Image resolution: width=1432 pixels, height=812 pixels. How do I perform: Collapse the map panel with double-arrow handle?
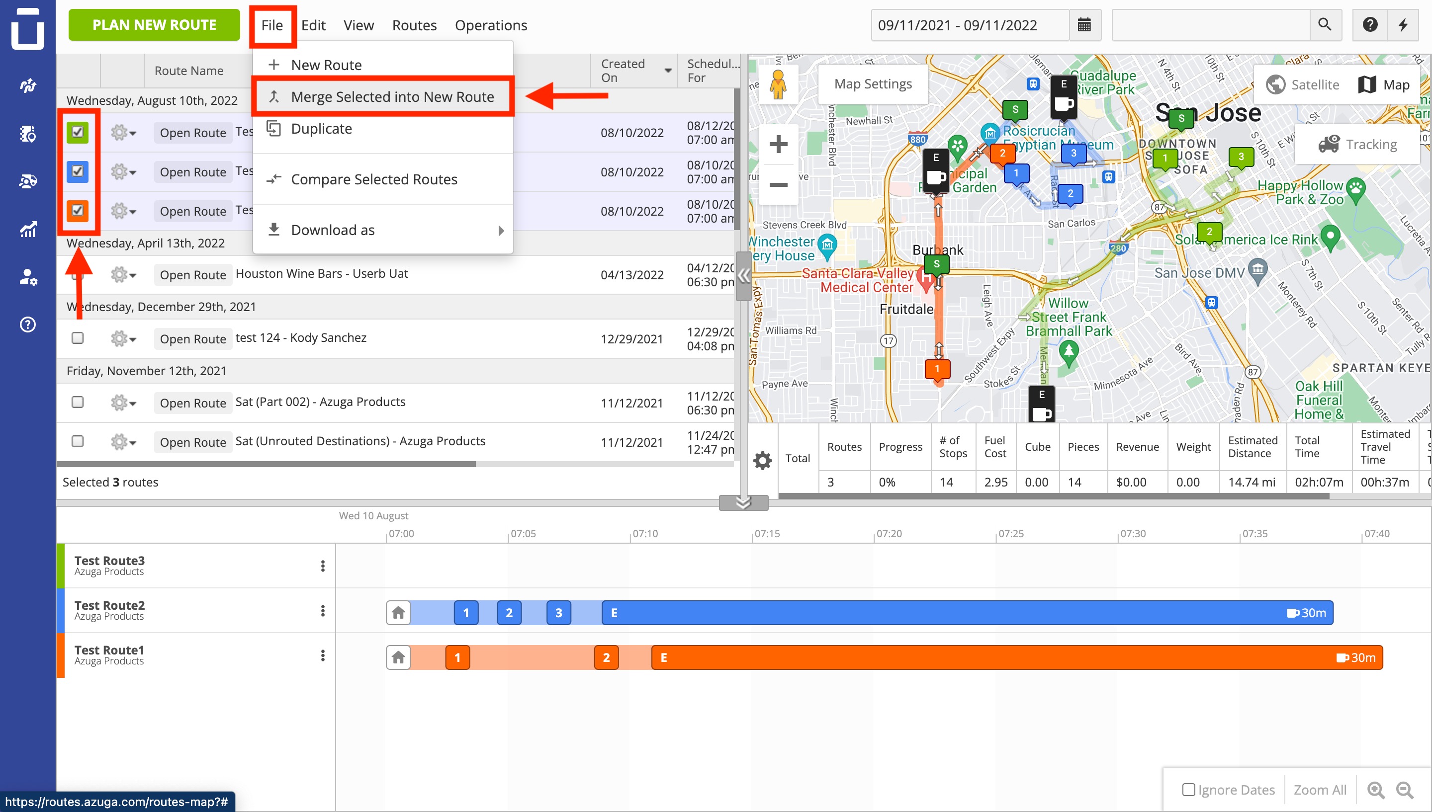point(743,276)
